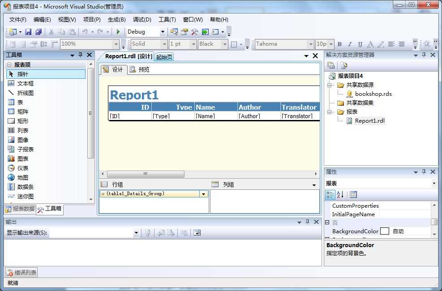Open the 10pt font size dropdown
This screenshot has height=291, width=442.
331,44
